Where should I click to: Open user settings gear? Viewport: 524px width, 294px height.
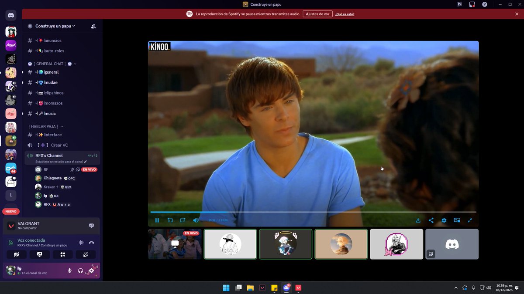click(x=91, y=270)
